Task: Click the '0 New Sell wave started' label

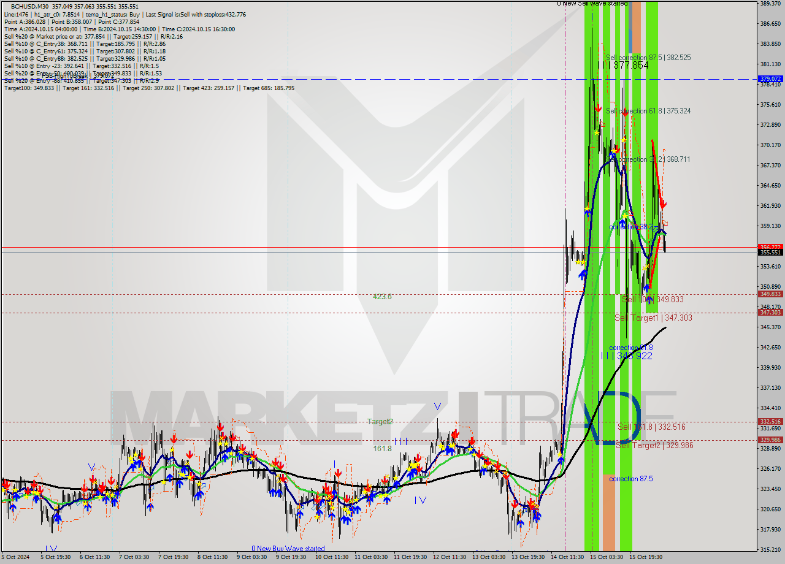Action: click(x=592, y=4)
